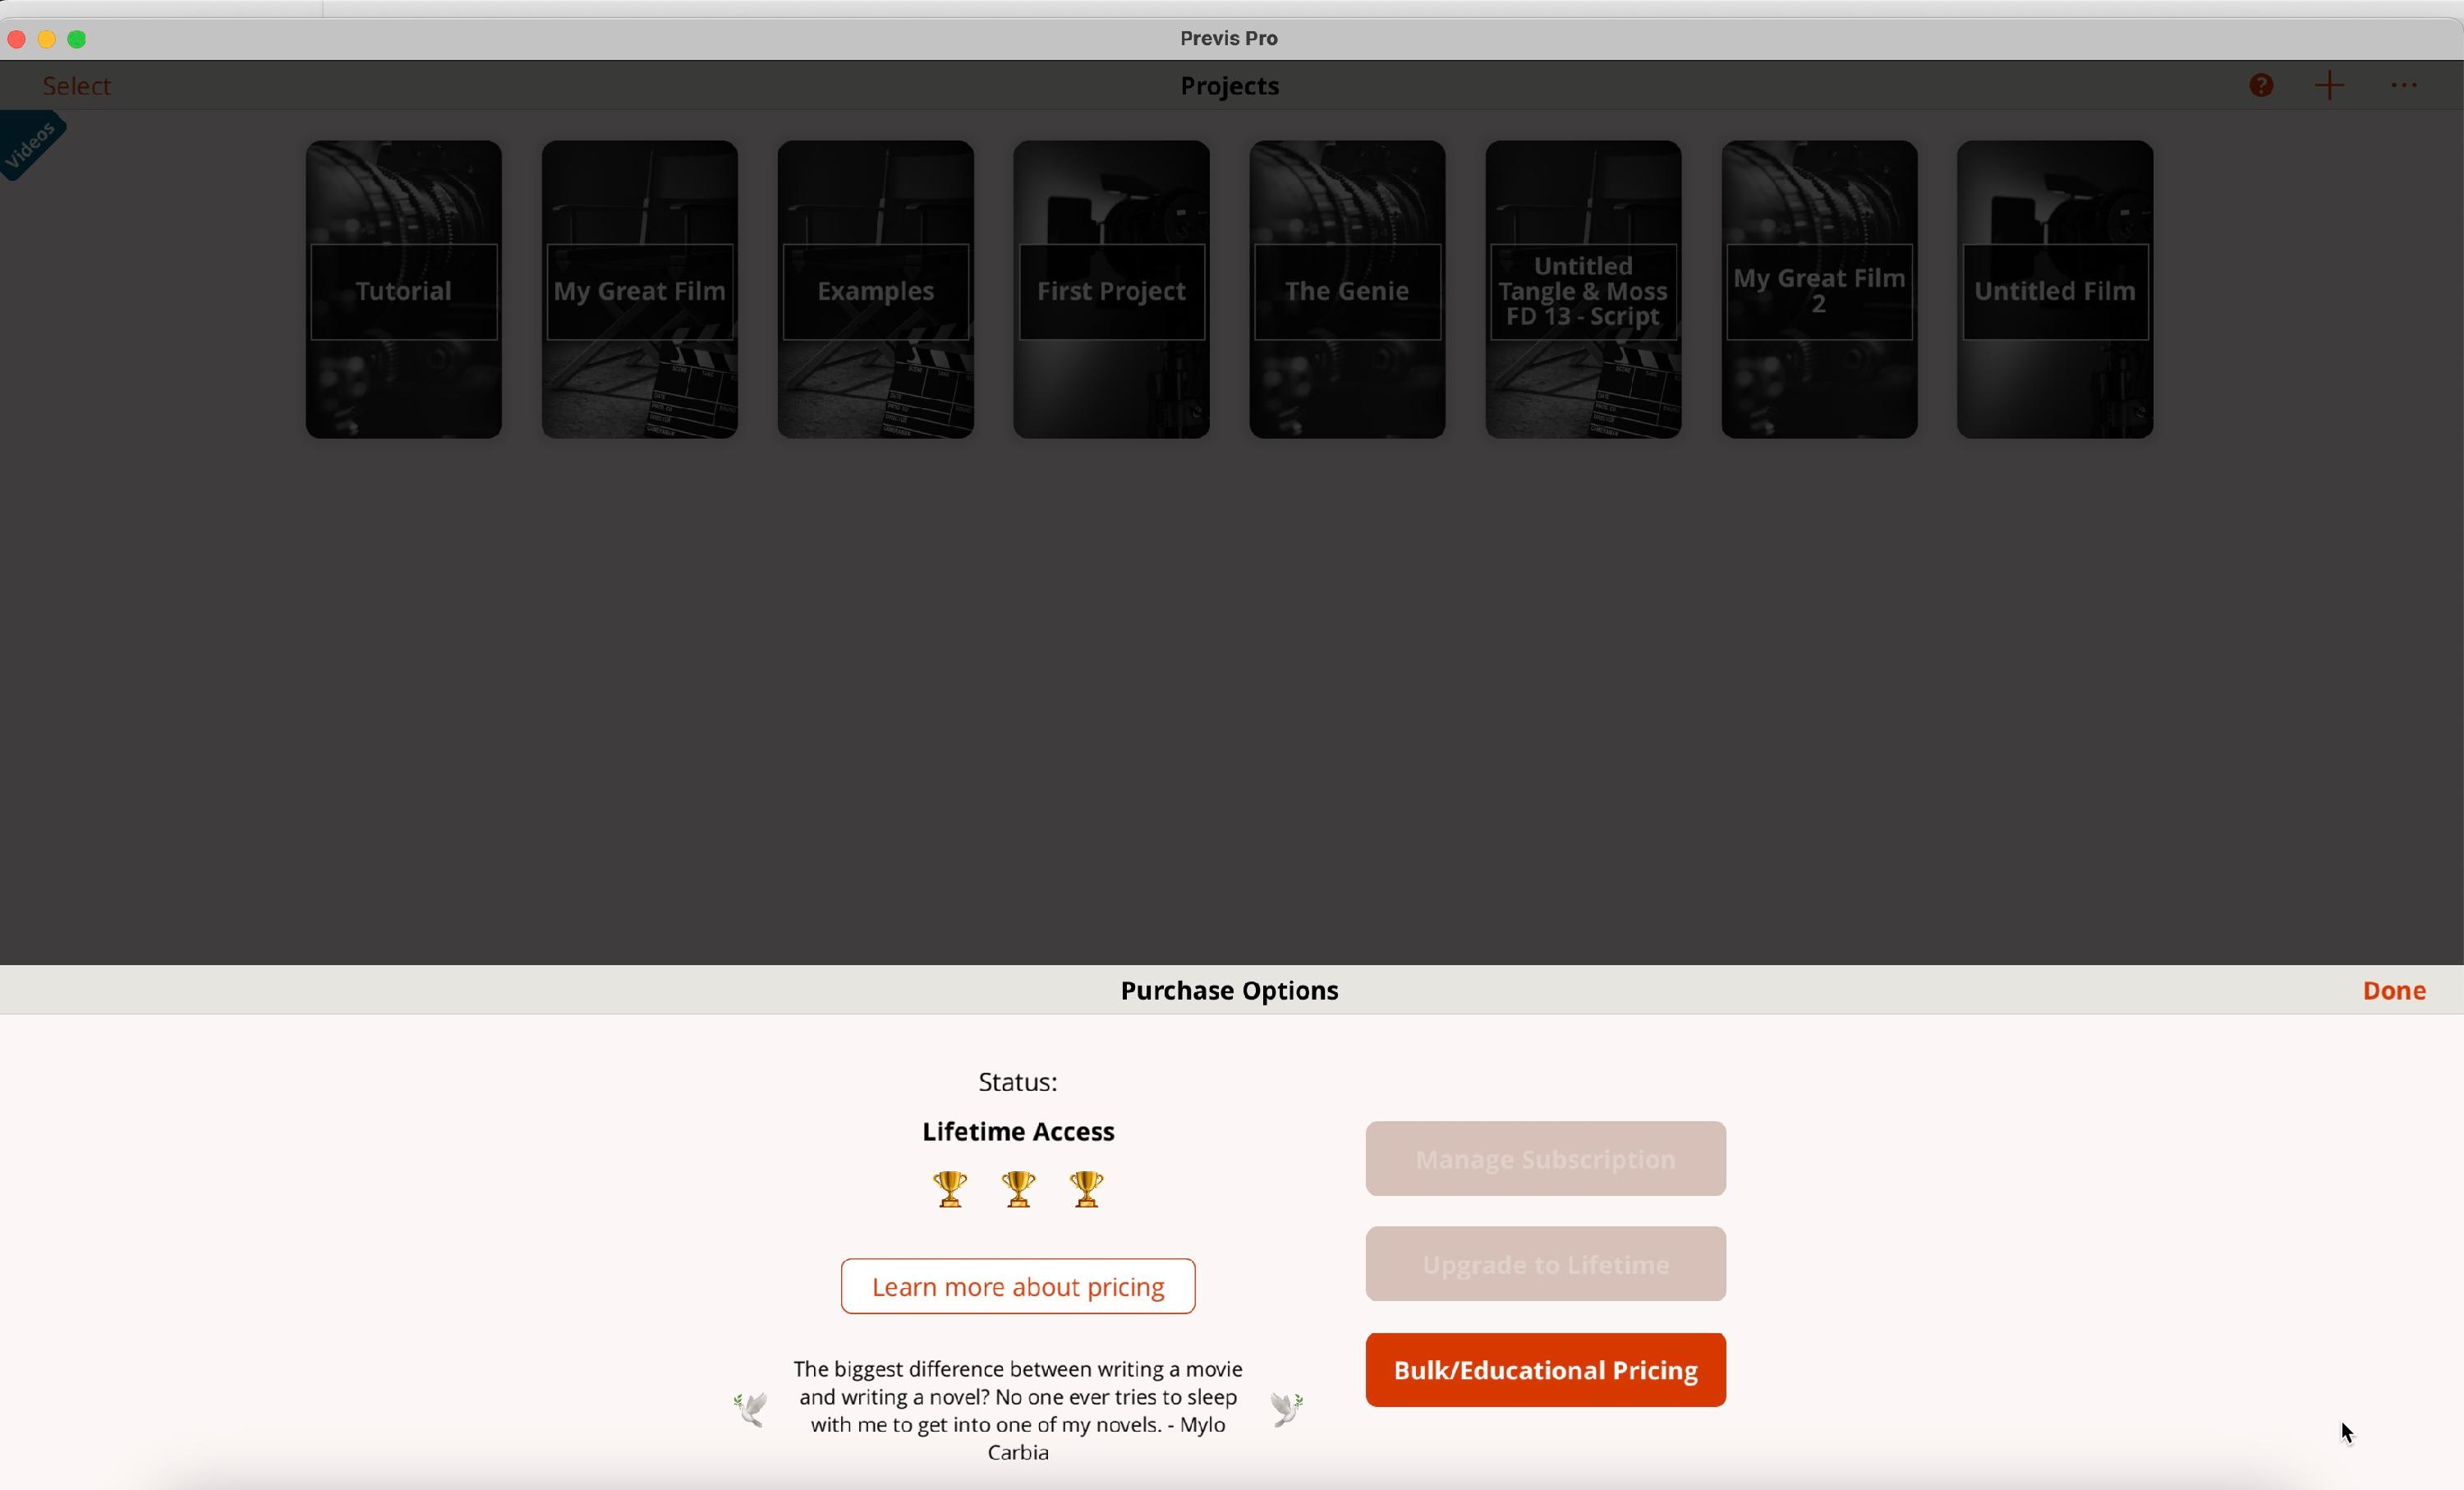Open the Untitled Tangle & Moss FD 13 script
The height and width of the screenshot is (1490, 2464).
click(x=1582, y=290)
